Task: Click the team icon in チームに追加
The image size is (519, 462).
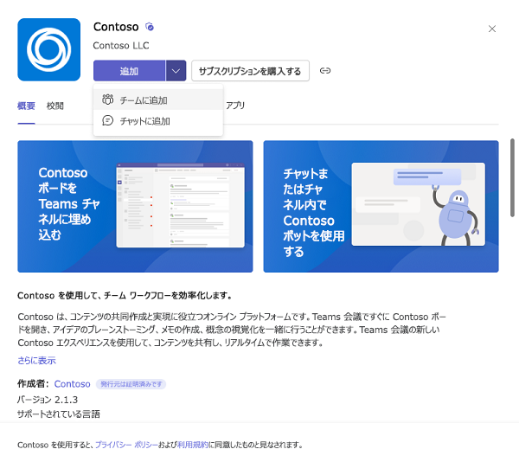Action: (107, 99)
